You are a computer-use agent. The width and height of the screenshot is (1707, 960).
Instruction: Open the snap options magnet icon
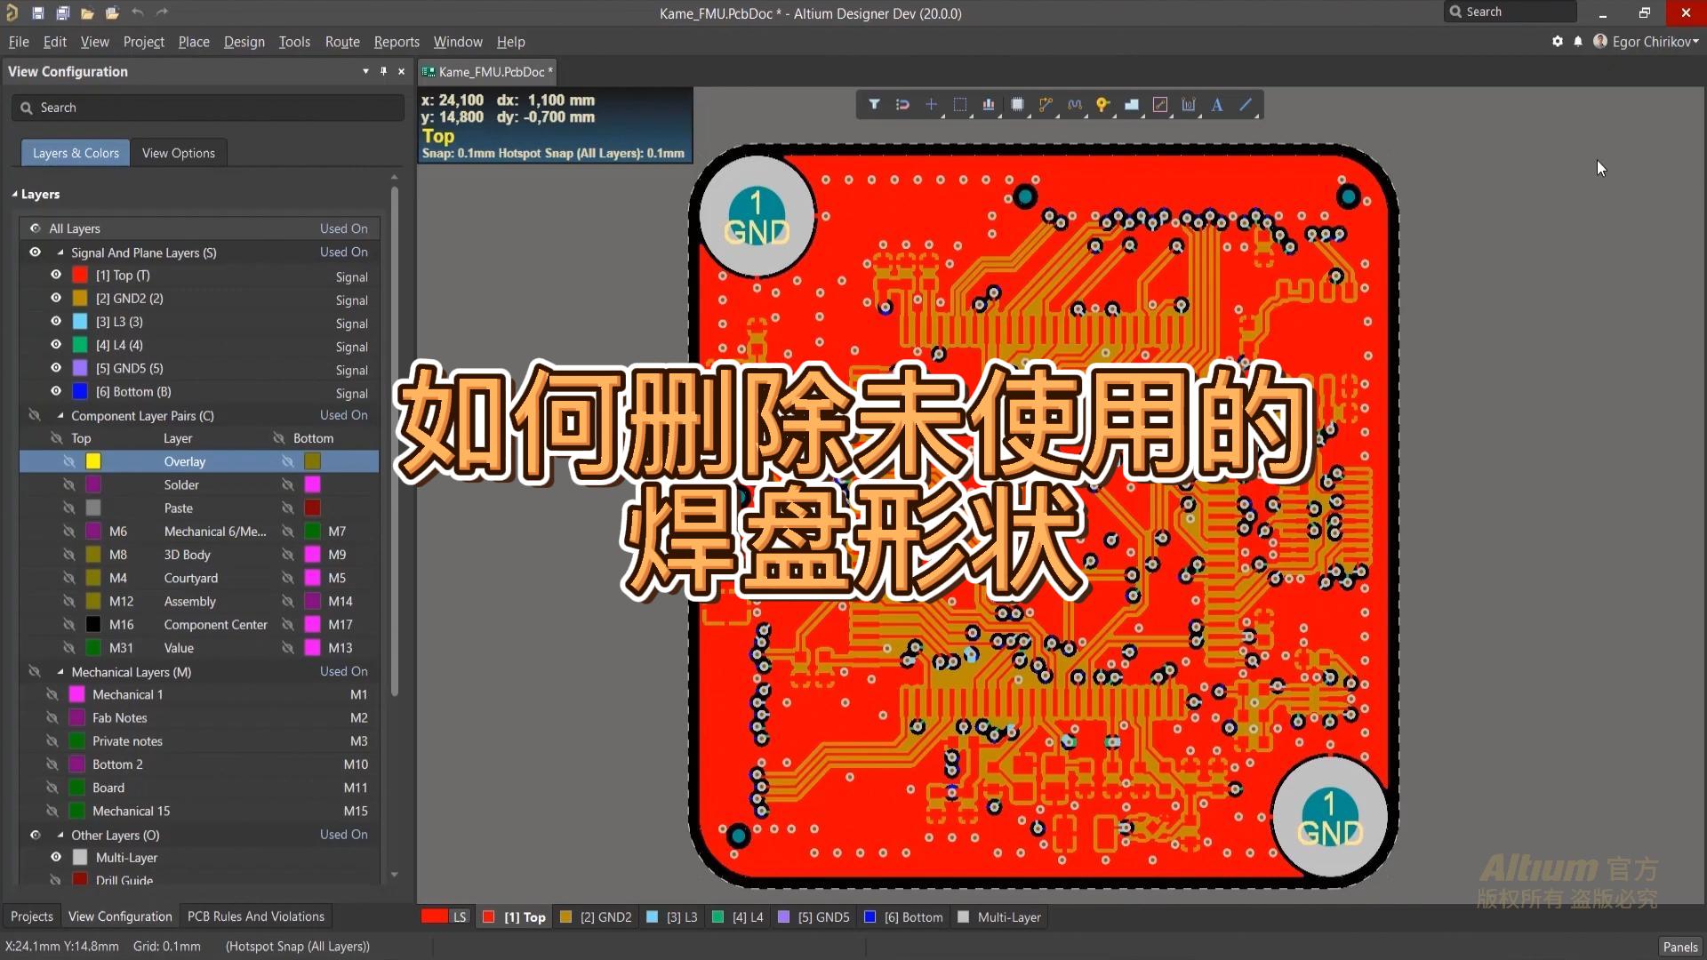pos(902,105)
